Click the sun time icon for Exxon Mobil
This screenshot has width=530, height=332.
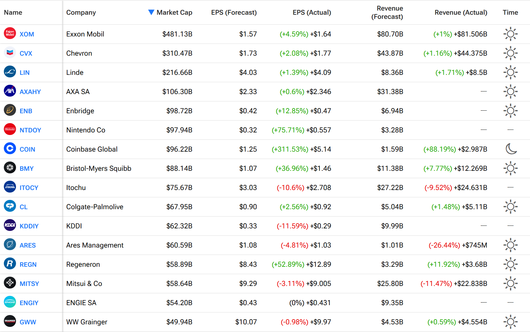[510, 34]
